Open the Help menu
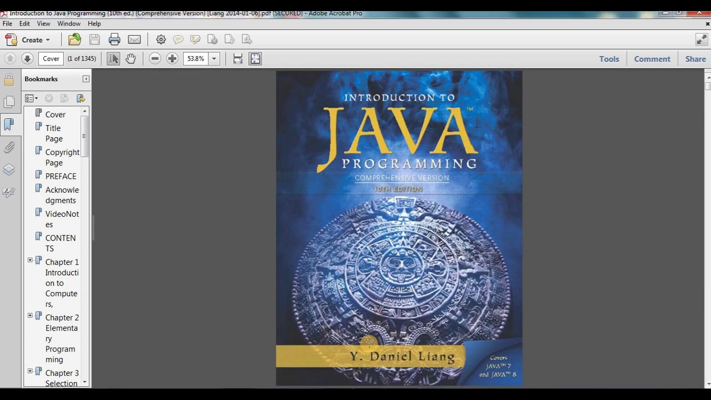The width and height of the screenshot is (711, 400). point(94,24)
